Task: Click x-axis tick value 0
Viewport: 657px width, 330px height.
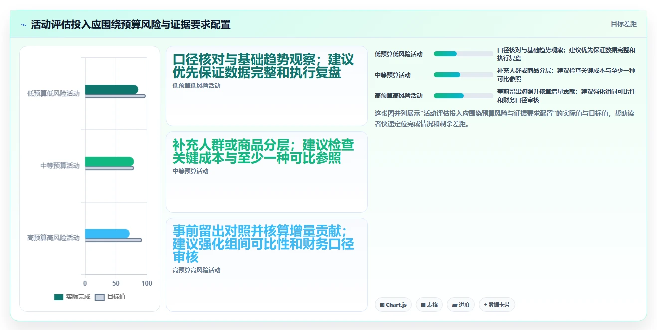Action: [85, 283]
